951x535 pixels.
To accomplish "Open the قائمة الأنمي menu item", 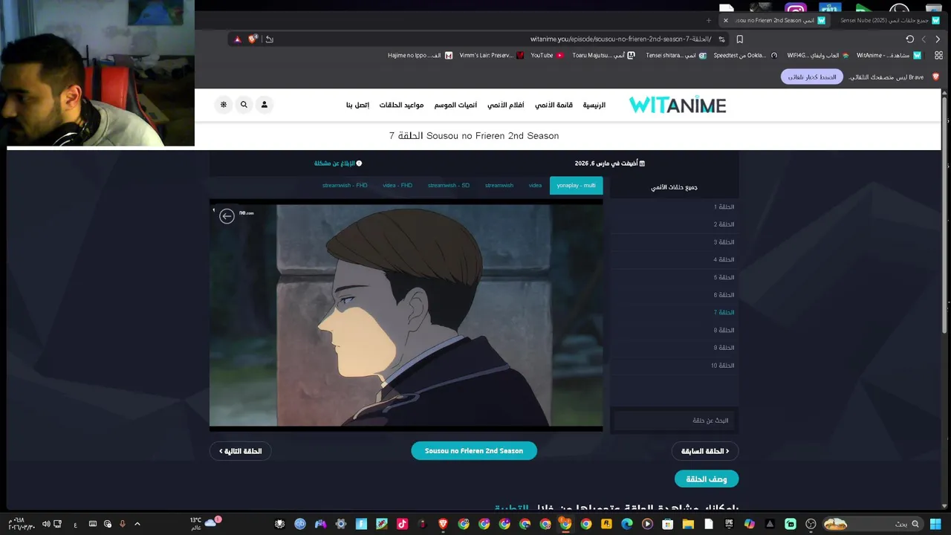I will point(554,105).
